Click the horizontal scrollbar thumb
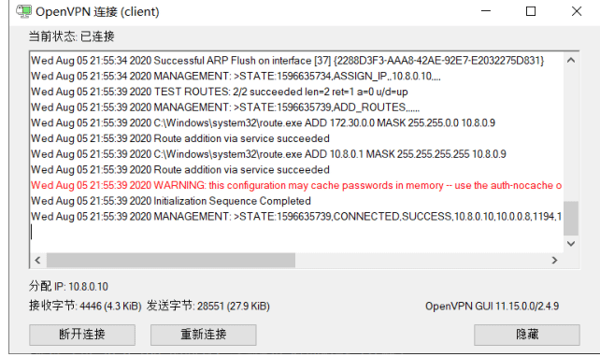 point(171,261)
